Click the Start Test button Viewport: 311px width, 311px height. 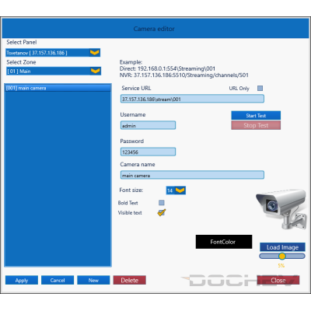coord(256,116)
